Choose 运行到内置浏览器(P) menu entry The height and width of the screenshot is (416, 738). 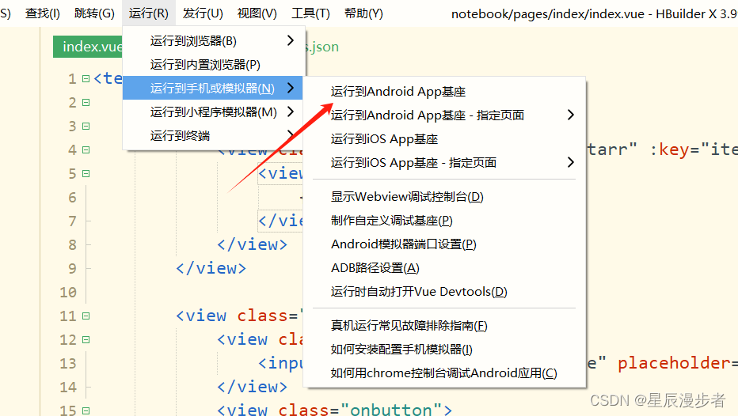point(214,64)
